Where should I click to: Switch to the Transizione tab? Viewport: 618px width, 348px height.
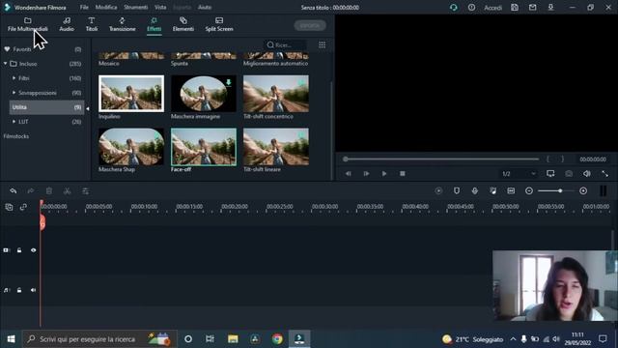pos(123,24)
